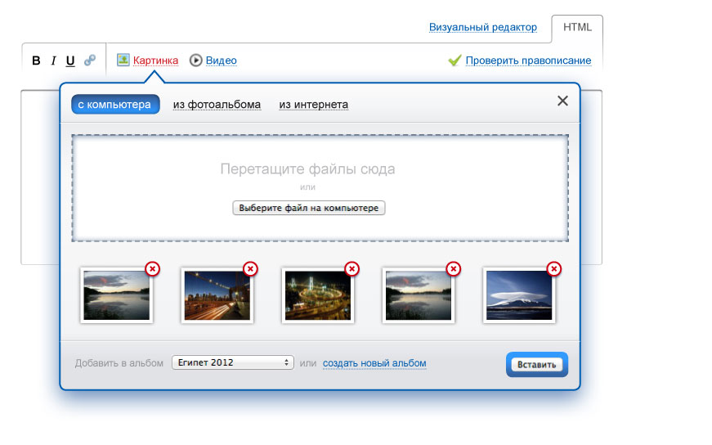Open the Египет 2012 album dropdown

coord(233,362)
